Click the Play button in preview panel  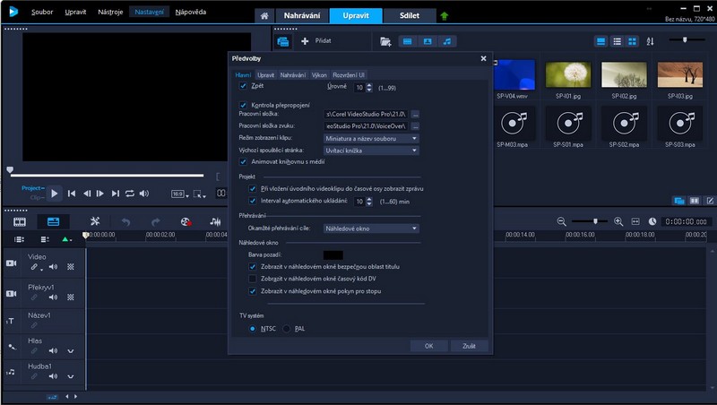tap(54, 193)
